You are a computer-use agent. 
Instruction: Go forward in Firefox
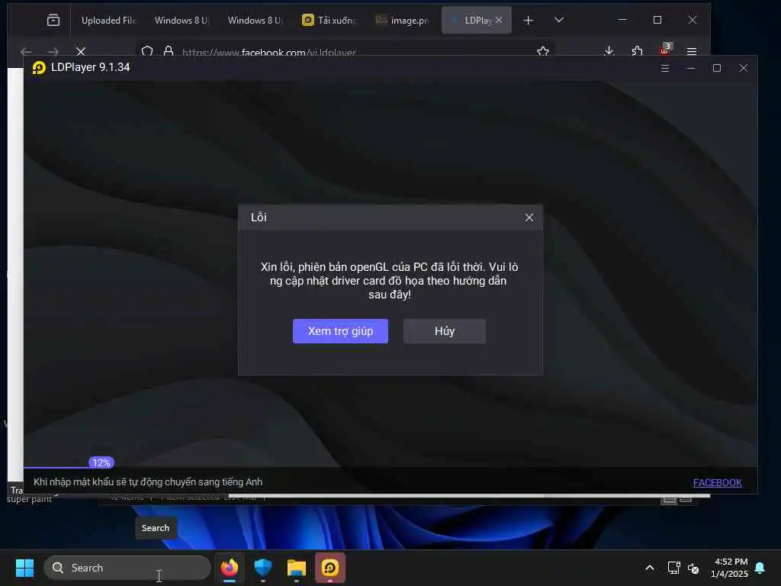(x=53, y=52)
